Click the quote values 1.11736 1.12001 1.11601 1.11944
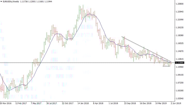The image size is (185, 105). pos(36,2)
